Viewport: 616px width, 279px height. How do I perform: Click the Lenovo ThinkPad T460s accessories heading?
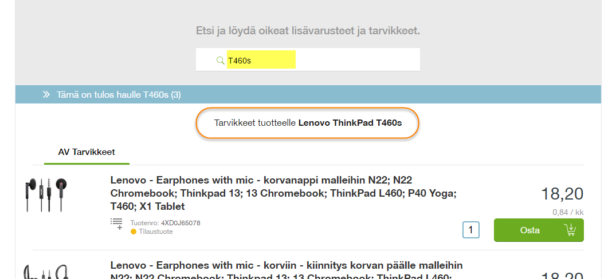tap(308, 123)
